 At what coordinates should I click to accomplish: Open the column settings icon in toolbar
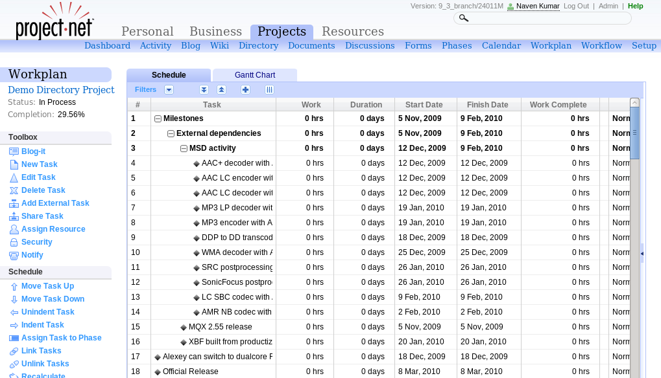(269, 90)
